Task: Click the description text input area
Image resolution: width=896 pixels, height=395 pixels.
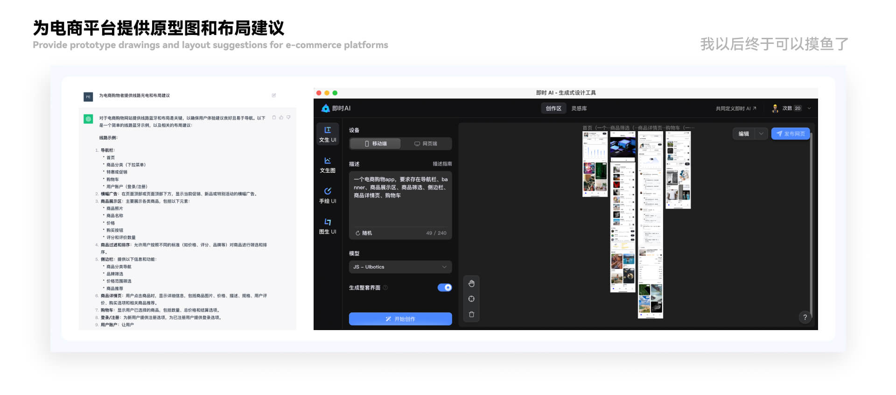Action: click(400, 199)
